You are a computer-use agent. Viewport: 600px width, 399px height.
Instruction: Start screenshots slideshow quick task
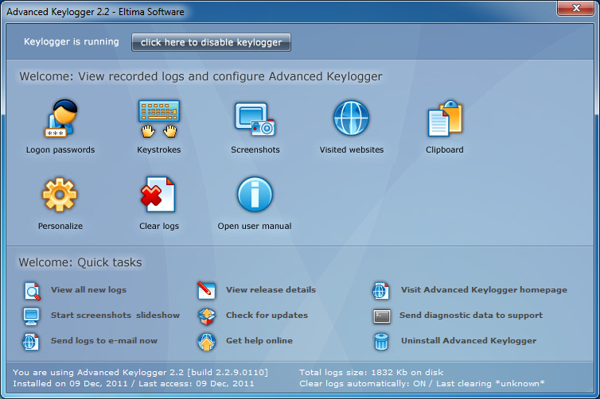tap(115, 316)
